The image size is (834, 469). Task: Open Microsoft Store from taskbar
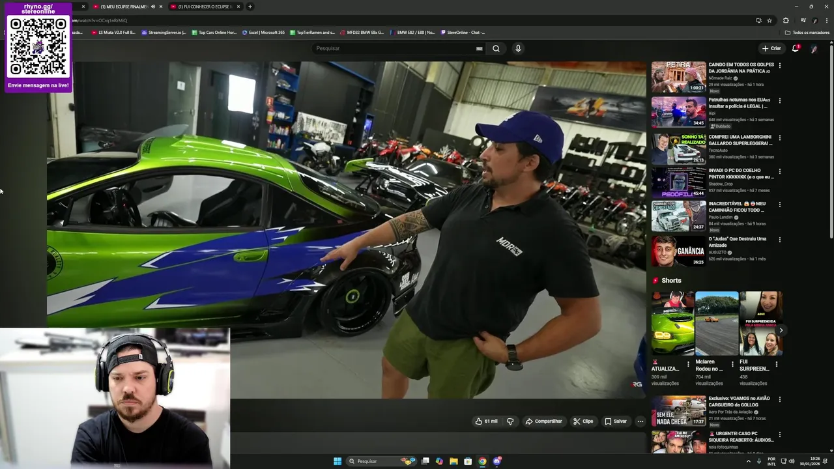pos(468,461)
